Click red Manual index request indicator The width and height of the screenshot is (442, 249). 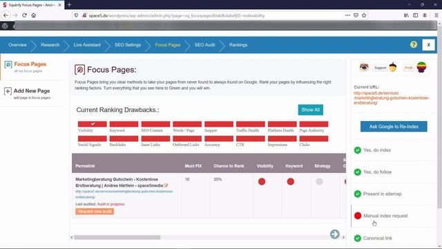tap(358, 216)
